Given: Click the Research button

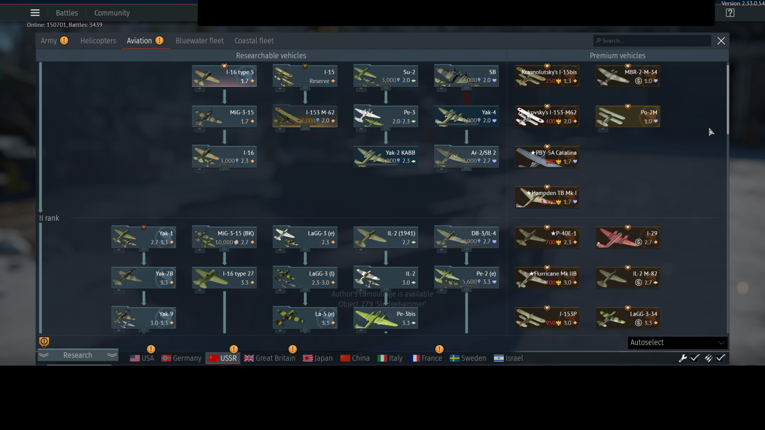Looking at the screenshot, I should click(x=78, y=355).
